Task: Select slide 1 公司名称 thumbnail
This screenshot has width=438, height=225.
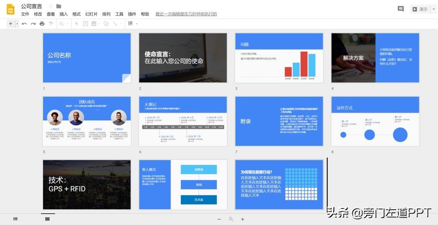Action: (87, 58)
